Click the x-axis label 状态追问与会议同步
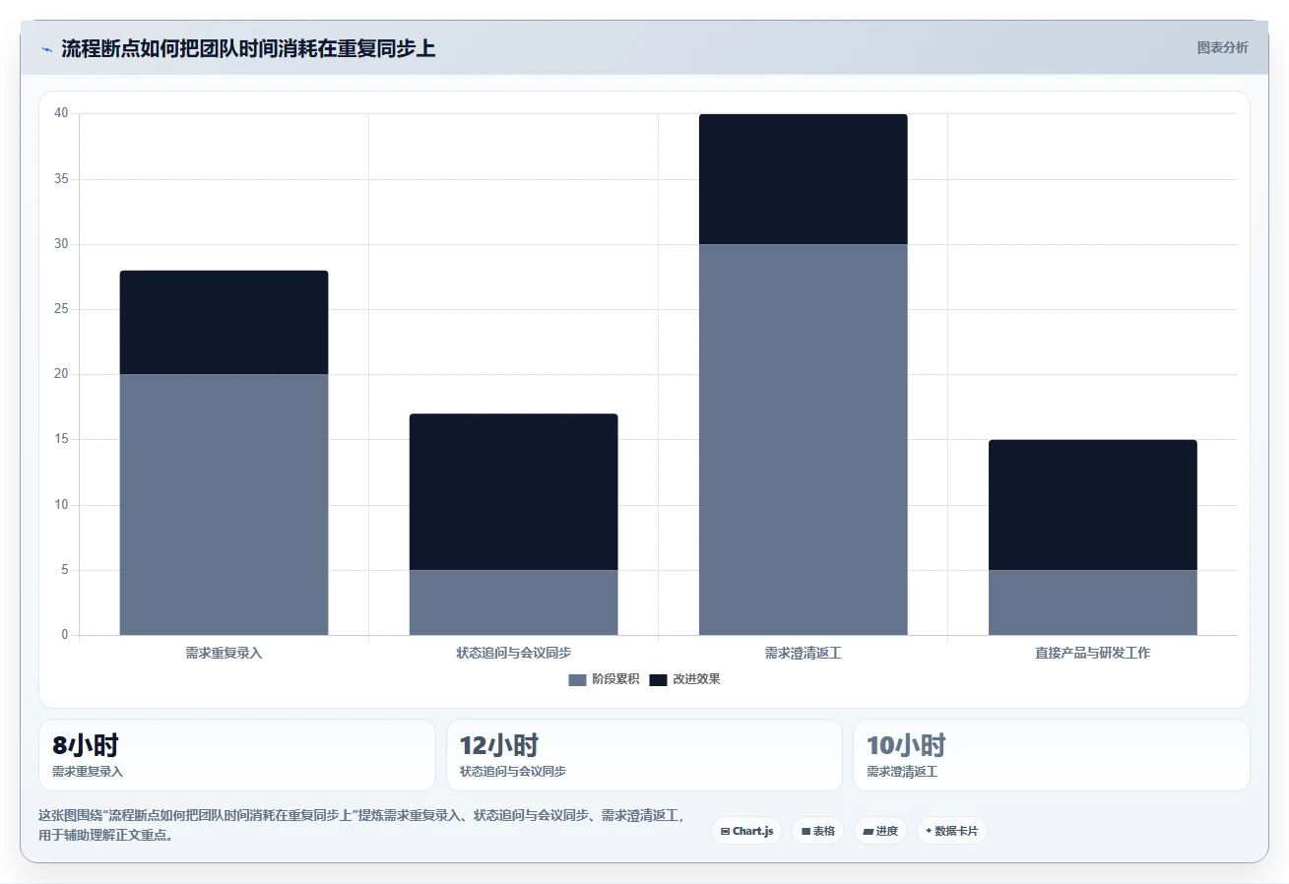This screenshot has height=884, width=1289. (x=513, y=653)
